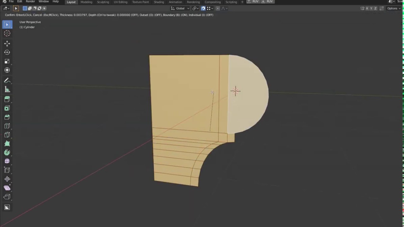Open proportional editing falloff dropdown
Screen dimensions: 404x227
click(224, 8)
